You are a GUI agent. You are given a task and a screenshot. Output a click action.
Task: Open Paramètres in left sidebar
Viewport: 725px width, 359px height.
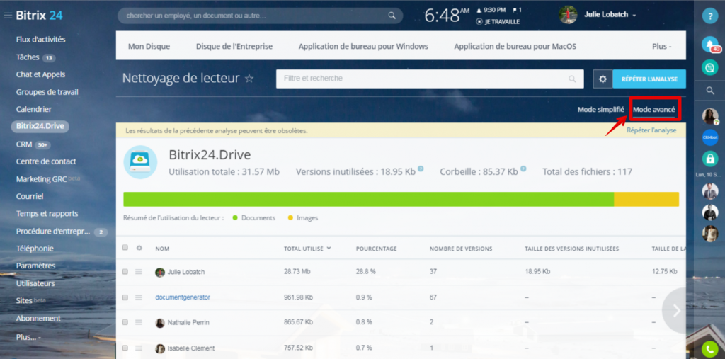[x=35, y=266]
